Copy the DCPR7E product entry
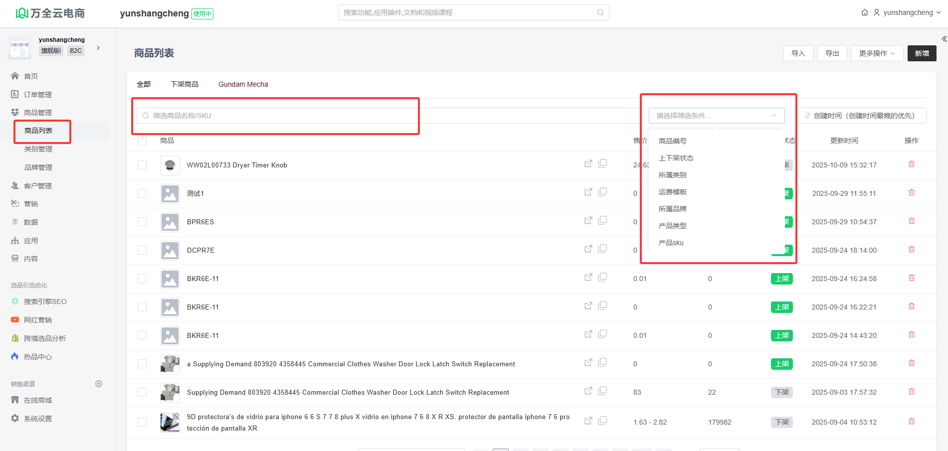The height and width of the screenshot is (451, 948). click(x=602, y=249)
